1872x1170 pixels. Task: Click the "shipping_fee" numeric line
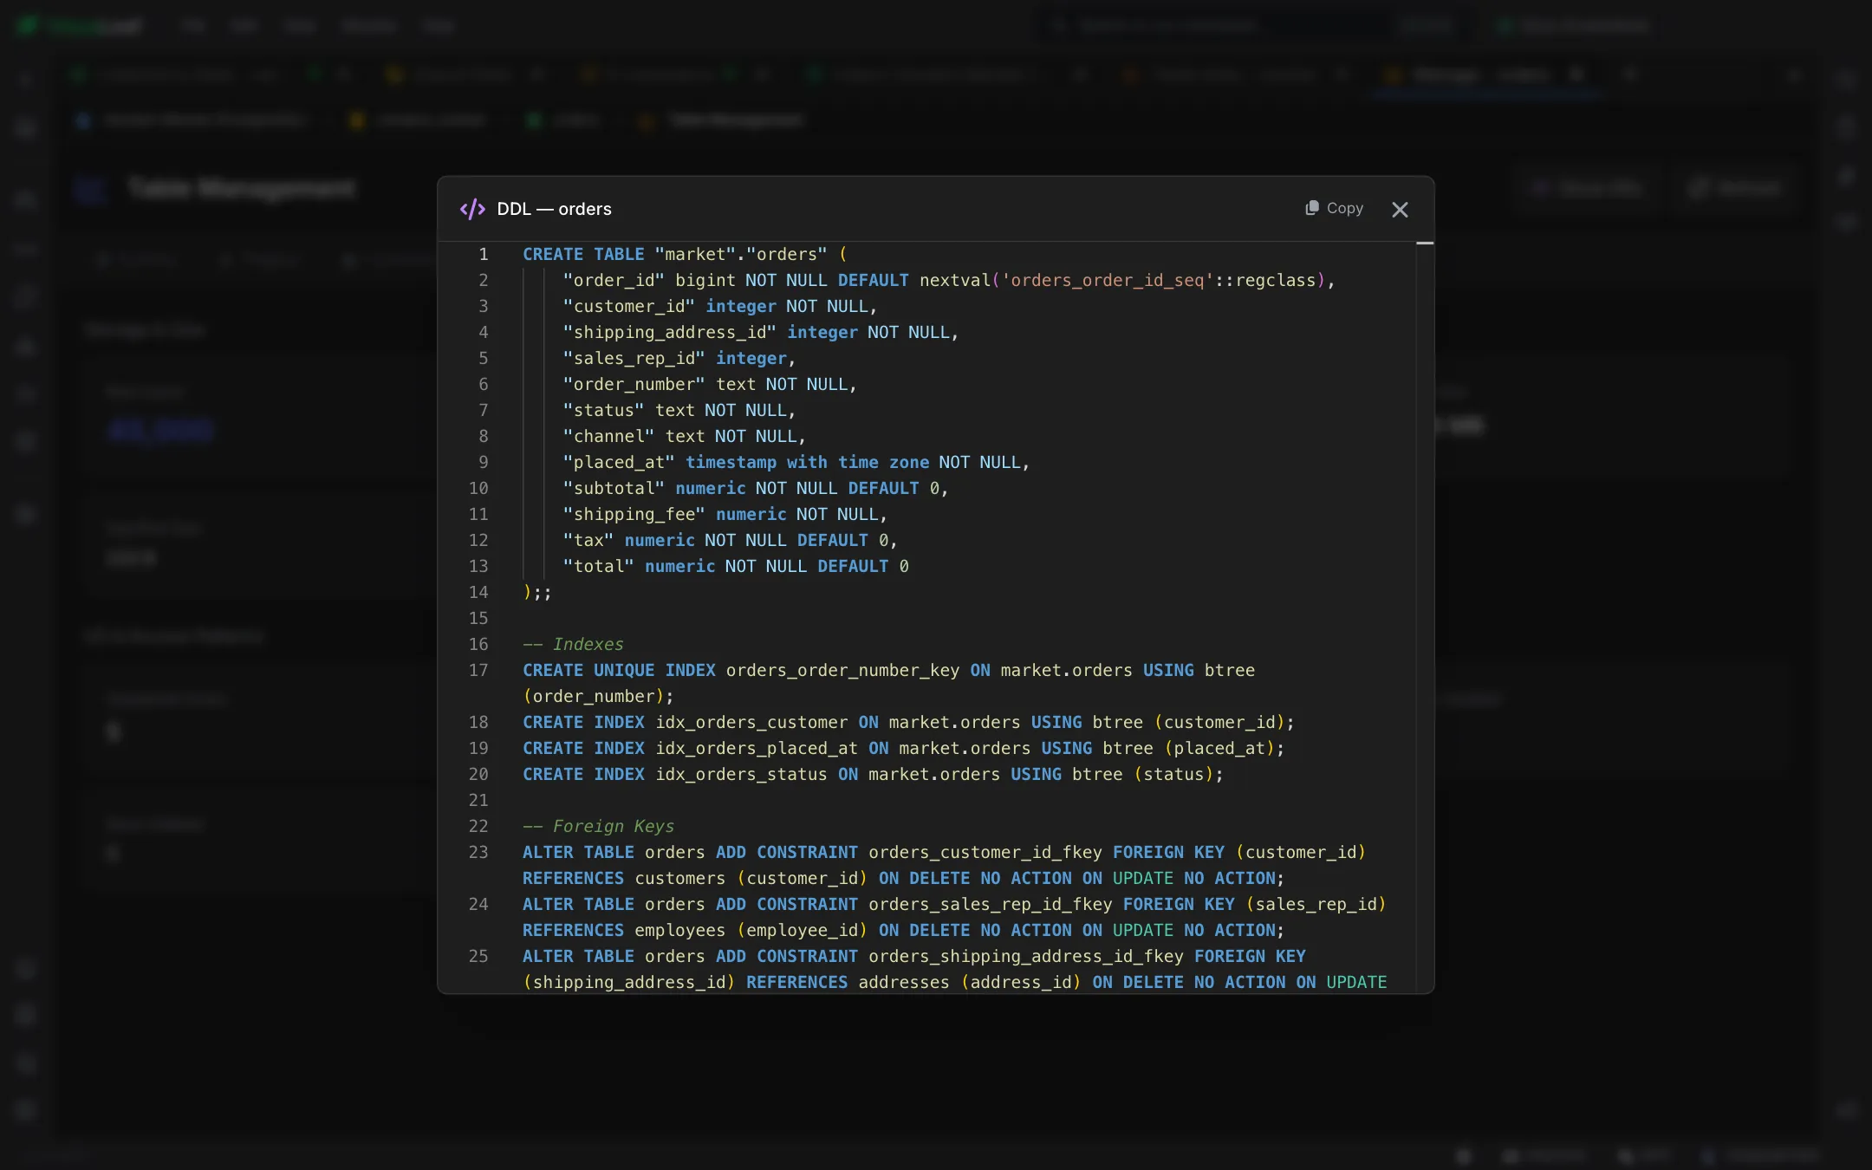click(x=725, y=514)
